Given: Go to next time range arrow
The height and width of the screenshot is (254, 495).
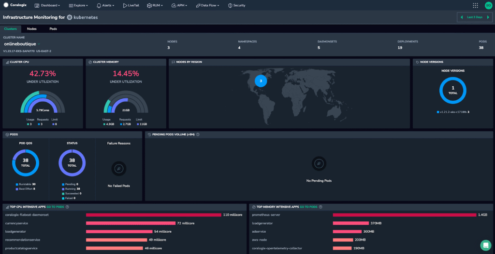Looking at the screenshot, I should pyautogui.click(x=488, y=17).
